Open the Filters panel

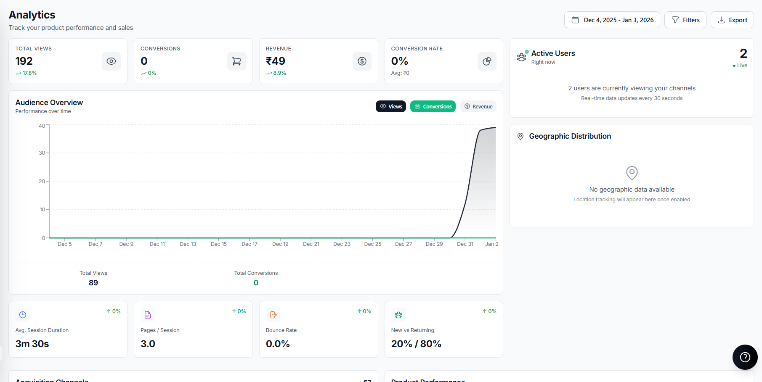685,20
